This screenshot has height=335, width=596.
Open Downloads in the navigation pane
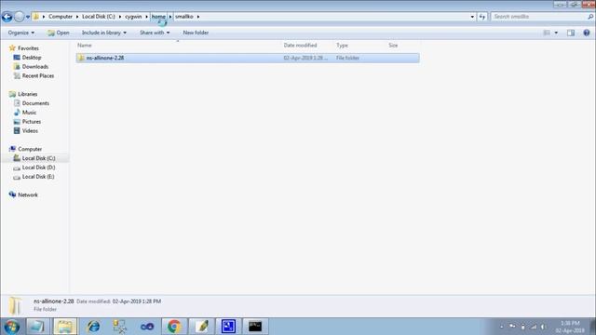pos(35,66)
